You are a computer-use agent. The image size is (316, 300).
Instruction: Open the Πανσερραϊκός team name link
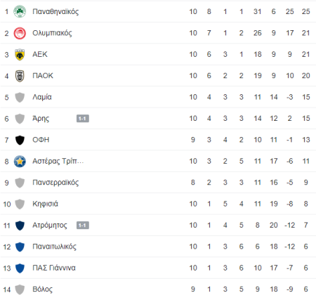coord(55,183)
